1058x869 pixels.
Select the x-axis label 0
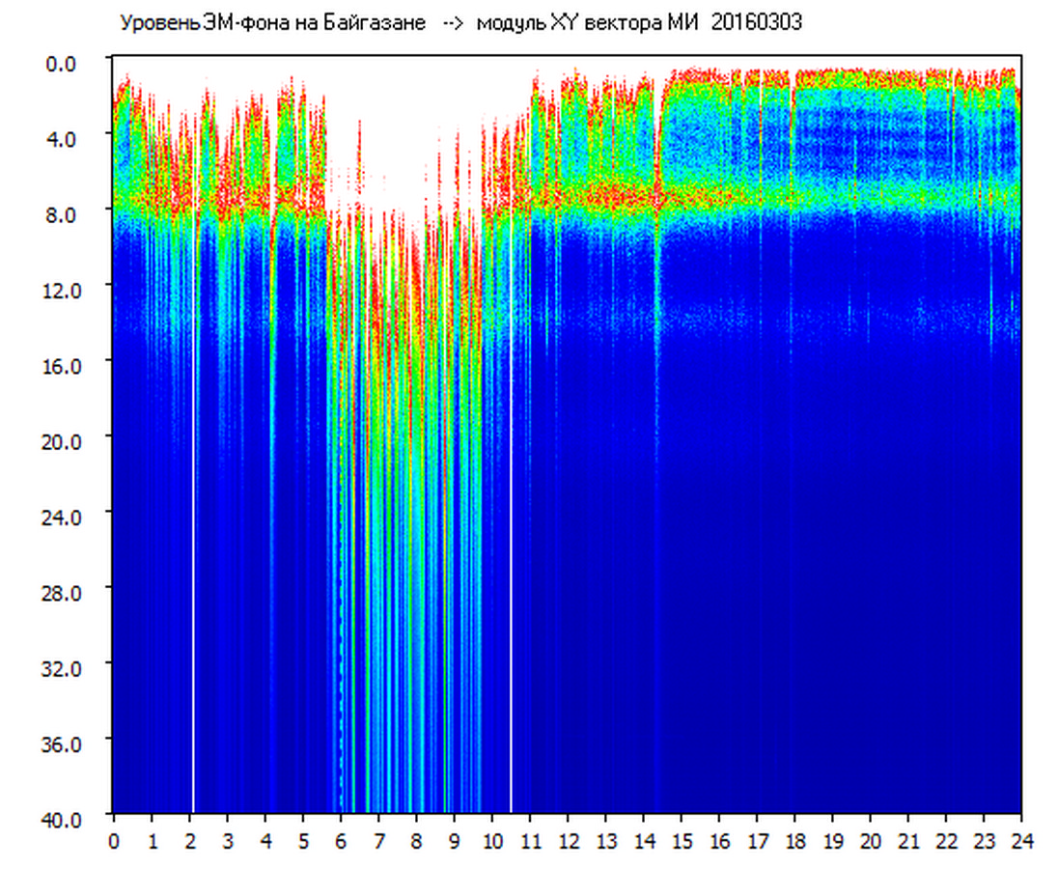114,841
